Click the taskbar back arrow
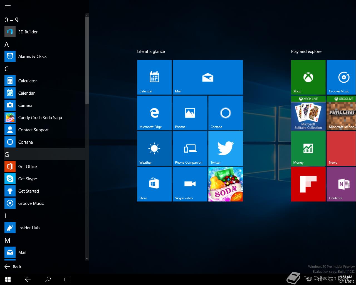 coord(28,279)
